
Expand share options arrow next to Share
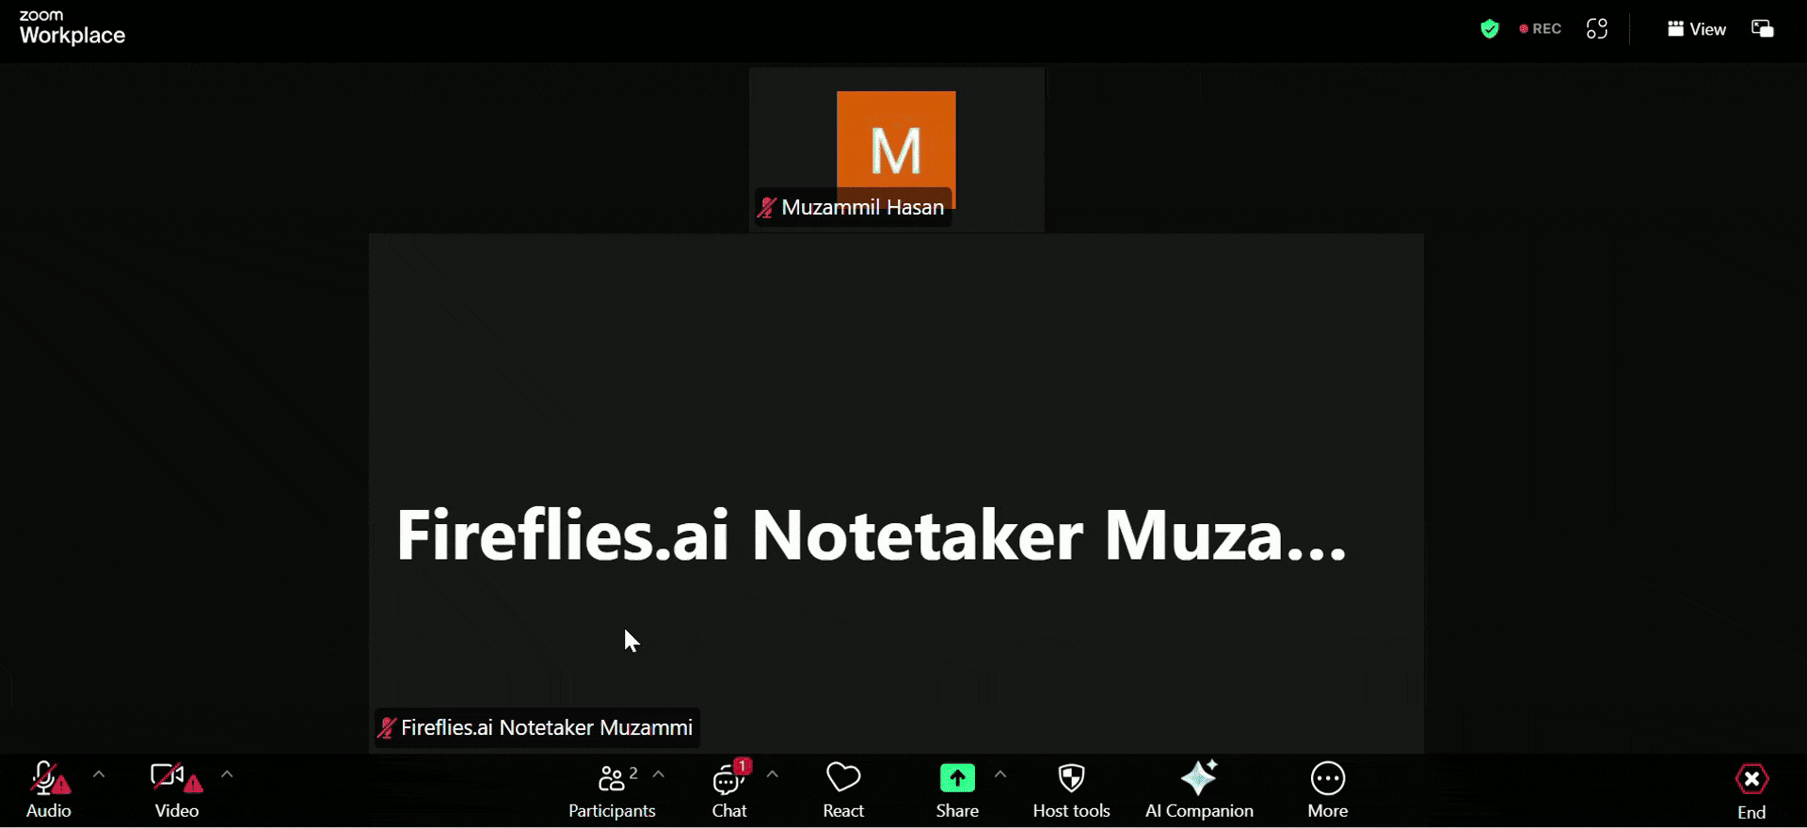1000,774
